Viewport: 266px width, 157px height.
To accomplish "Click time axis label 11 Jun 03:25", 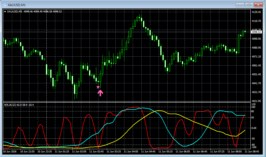I will click(114, 151).
